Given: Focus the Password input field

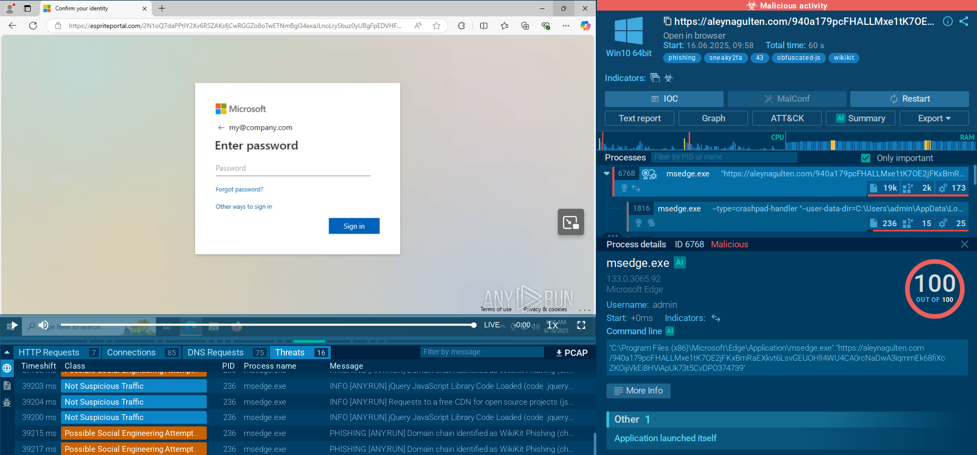Looking at the screenshot, I should click(293, 168).
